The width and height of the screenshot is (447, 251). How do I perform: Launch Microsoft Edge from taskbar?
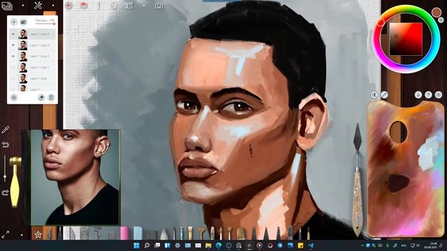(x=219, y=245)
